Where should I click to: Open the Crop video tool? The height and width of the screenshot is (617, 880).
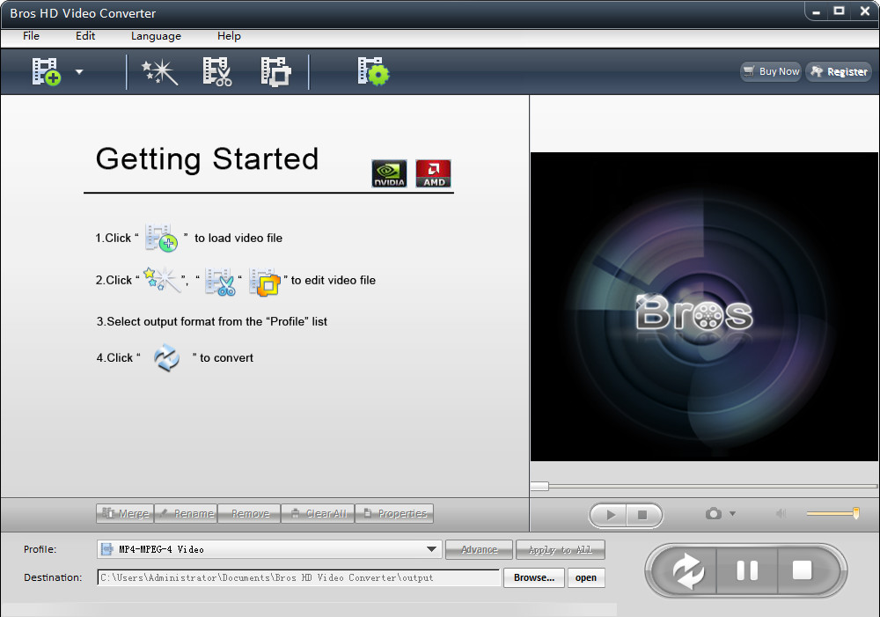pyautogui.click(x=276, y=72)
